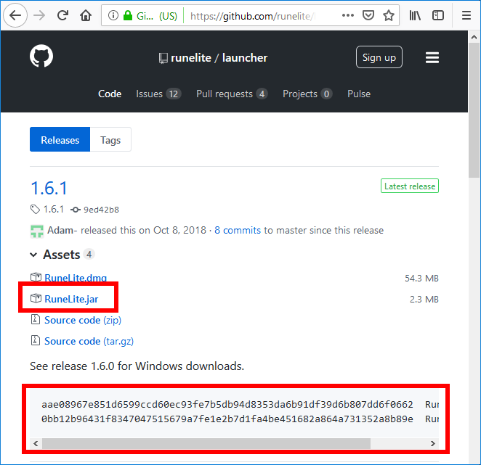
Task: Show site information icon in address bar
Action: pos(113,15)
